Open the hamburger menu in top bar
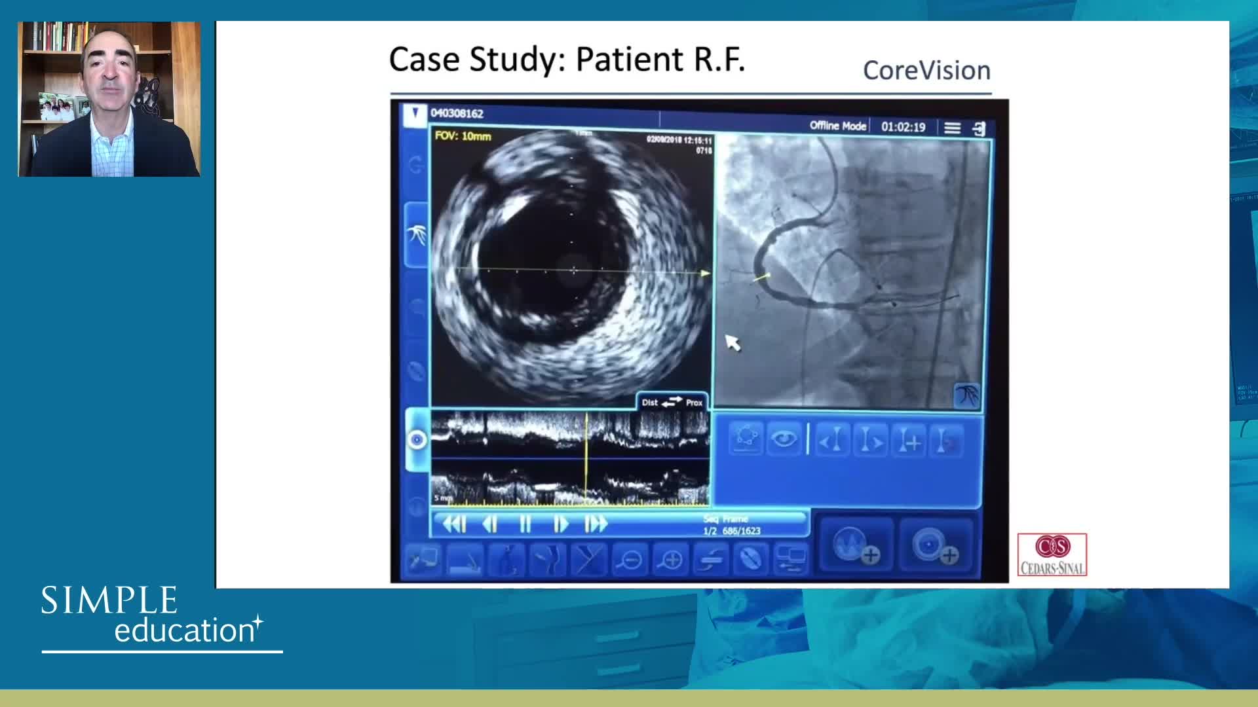The height and width of the screenshot is (707, 1258). pos(952,128)
